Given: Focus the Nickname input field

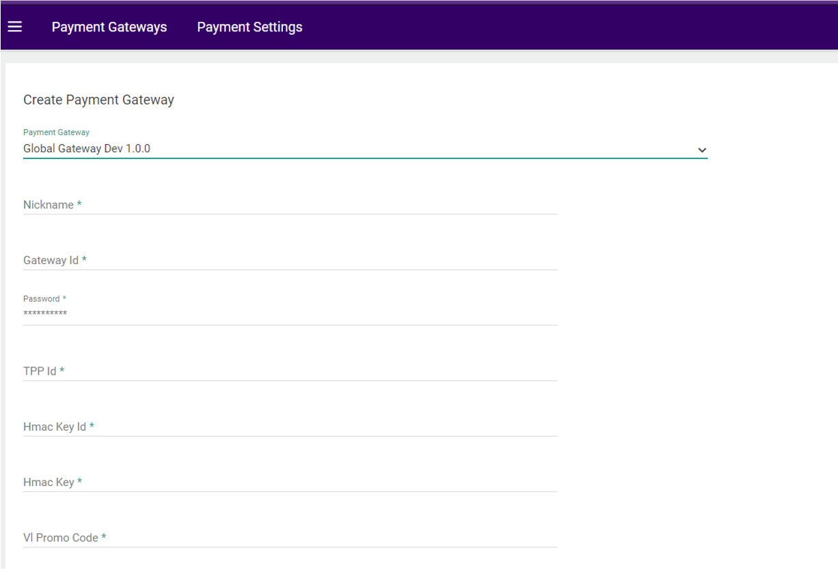Looking at the screenshot, I should [273, 206].
